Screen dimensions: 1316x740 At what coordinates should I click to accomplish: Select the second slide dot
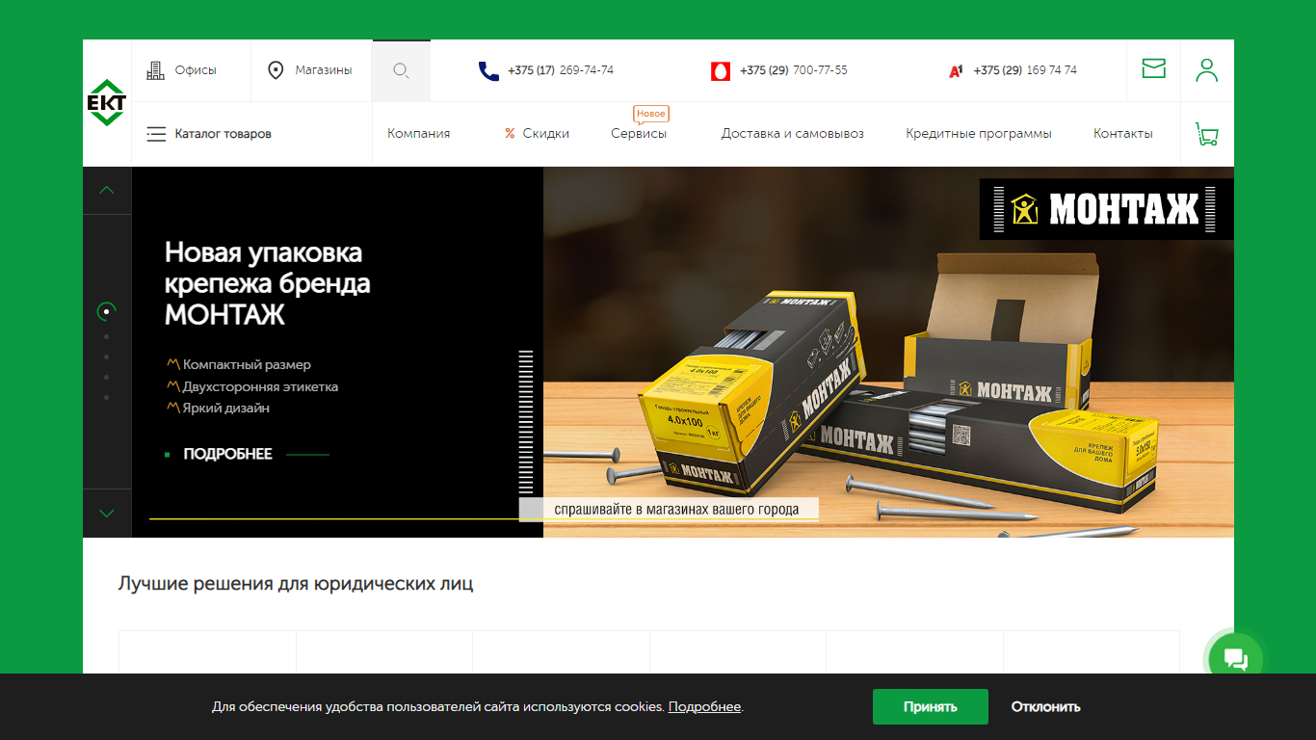106,336
